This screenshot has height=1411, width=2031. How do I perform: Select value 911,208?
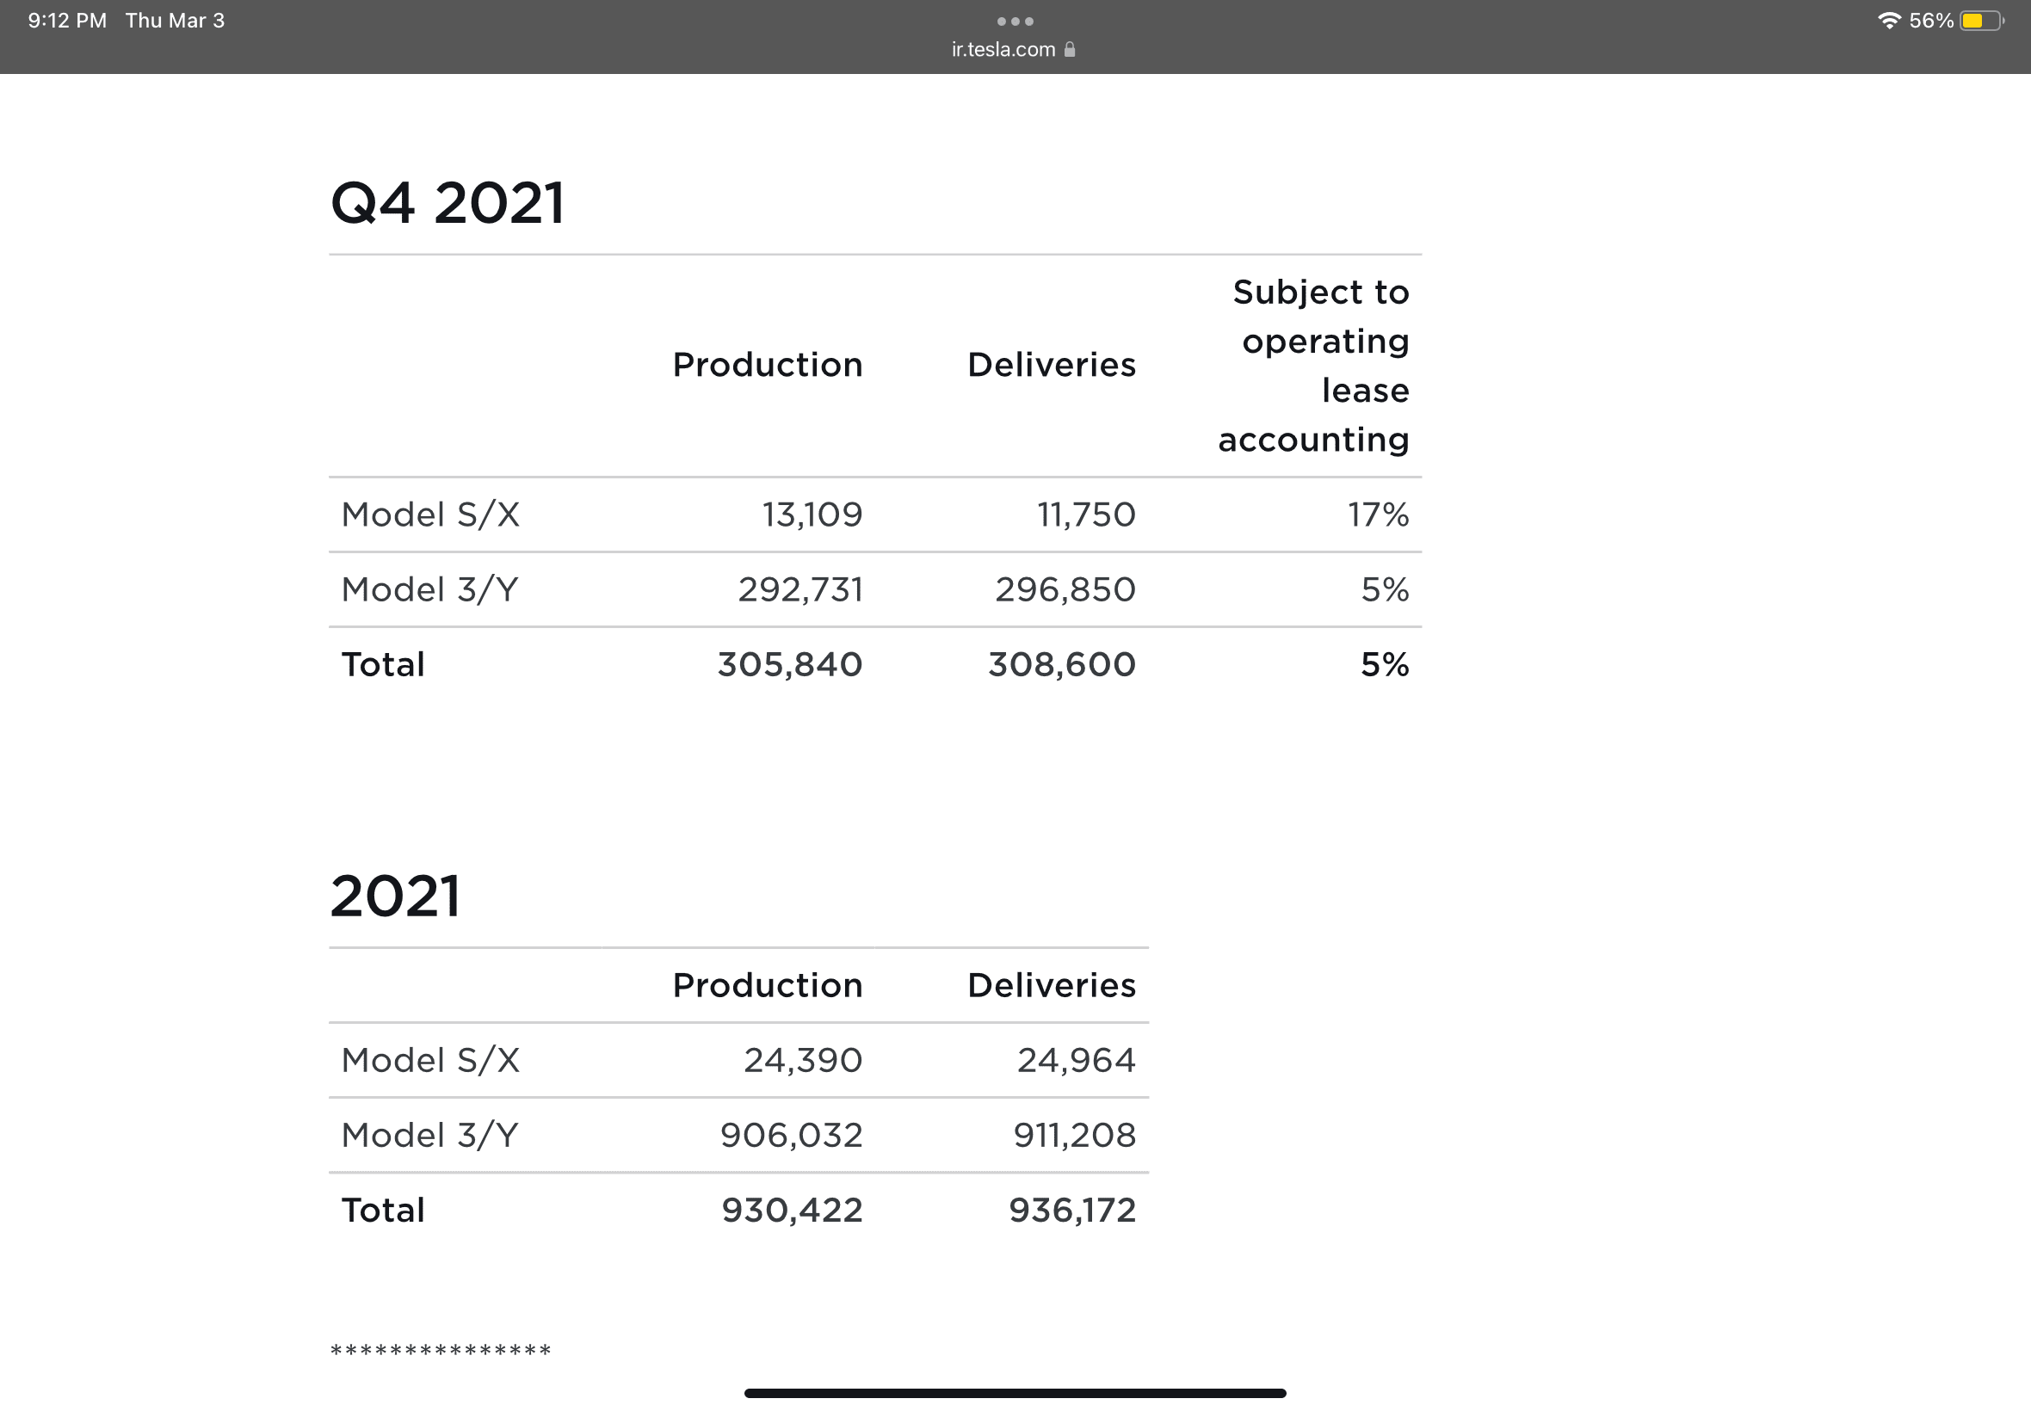(x=1074, y=1135)
